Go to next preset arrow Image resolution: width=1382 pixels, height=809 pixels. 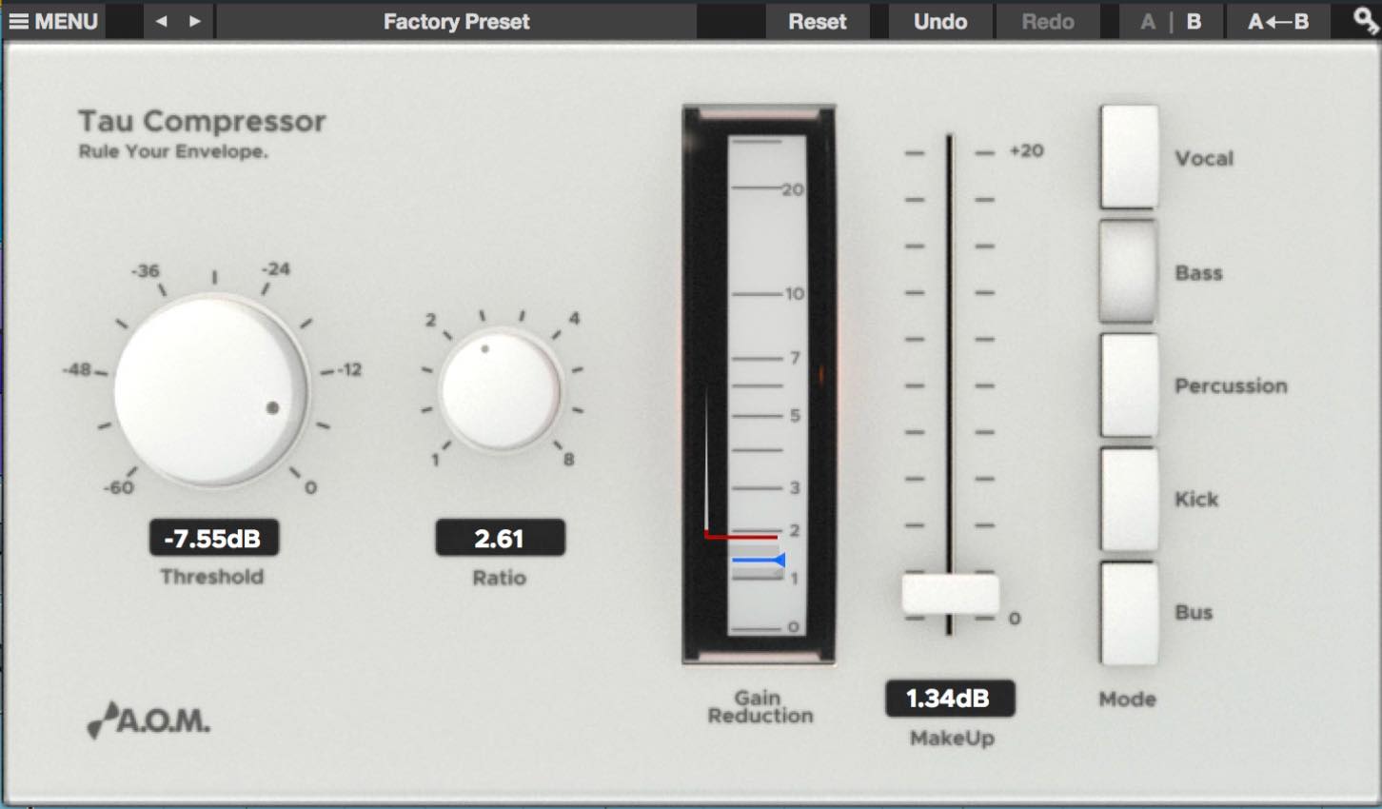click(194, 21)
